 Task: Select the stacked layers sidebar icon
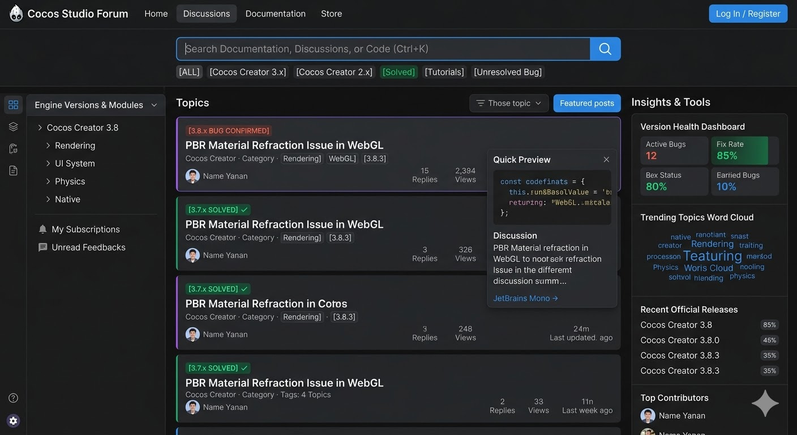14,127
